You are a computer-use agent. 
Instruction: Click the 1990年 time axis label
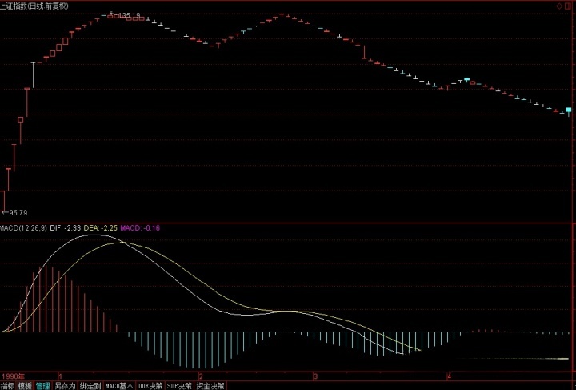coord(14,376)
